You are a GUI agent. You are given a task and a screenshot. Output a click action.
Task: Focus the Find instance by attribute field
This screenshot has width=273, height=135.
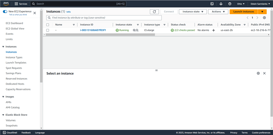[104, 18]
